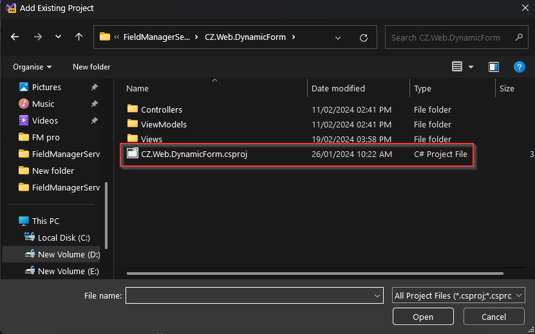Click the Cancel button
The image size is (535, 334).
click(494, 317)
